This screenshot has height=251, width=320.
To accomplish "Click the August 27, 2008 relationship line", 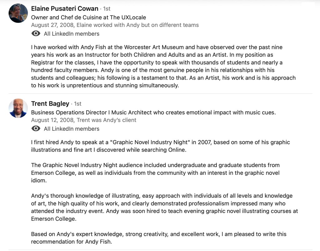I will tap(115, 25).
